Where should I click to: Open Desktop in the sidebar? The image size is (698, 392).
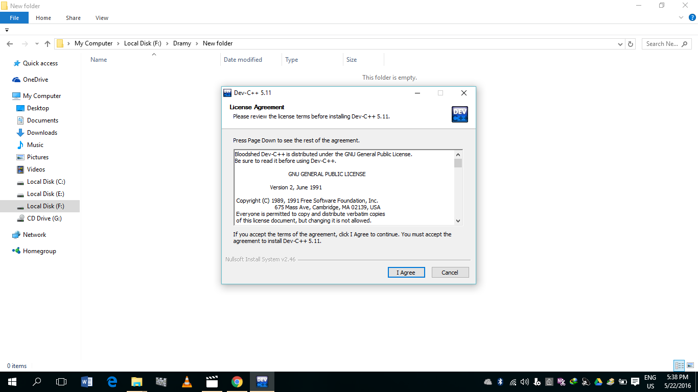click(x=38, y=108)
